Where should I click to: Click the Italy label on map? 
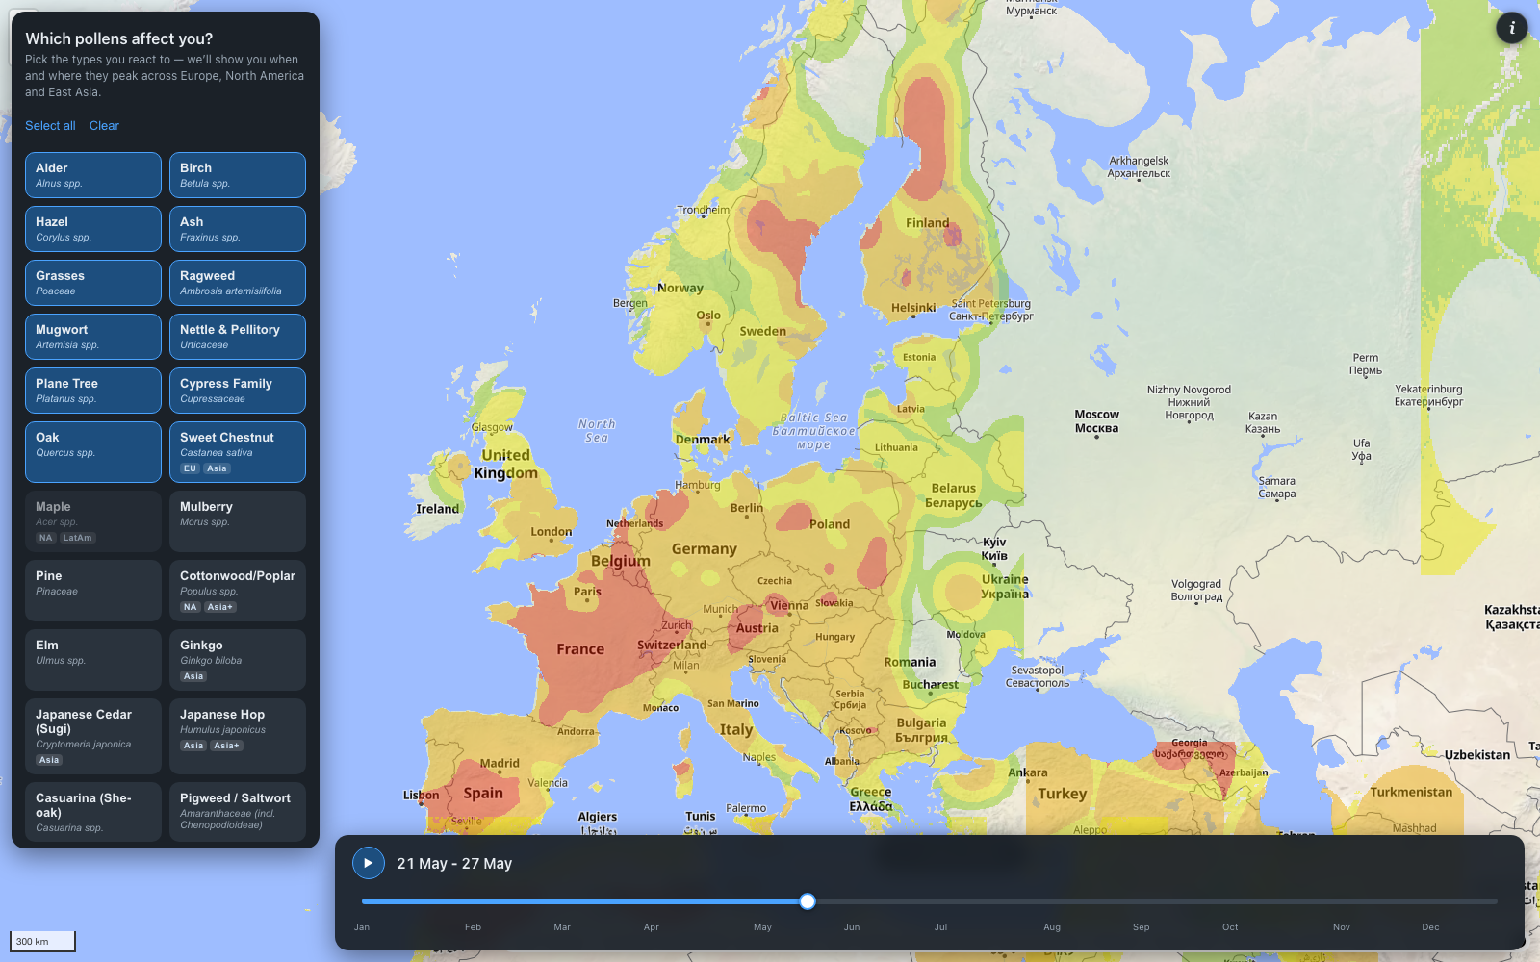pos(736,730)
